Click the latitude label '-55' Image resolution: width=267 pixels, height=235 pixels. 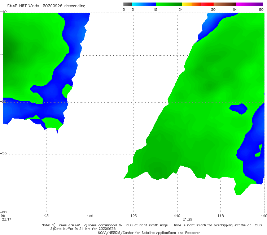coord(3,153)
